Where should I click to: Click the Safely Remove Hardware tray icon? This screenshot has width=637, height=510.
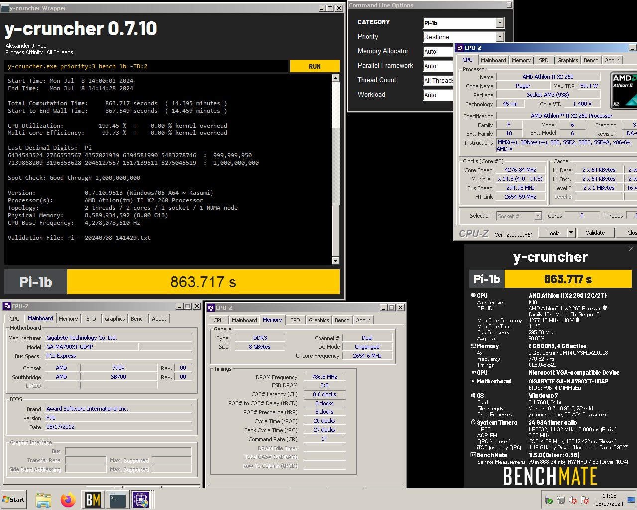tap(549, 500)
